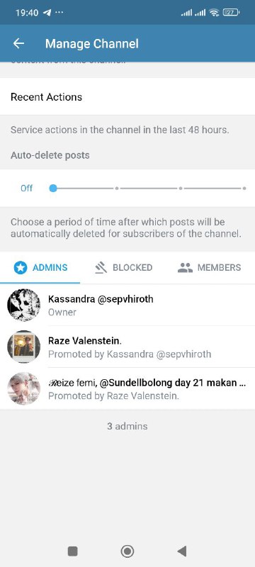This screenshot has height=567, width=255.
Task: Tap Android home circle button
Action: tap(127, 551)
